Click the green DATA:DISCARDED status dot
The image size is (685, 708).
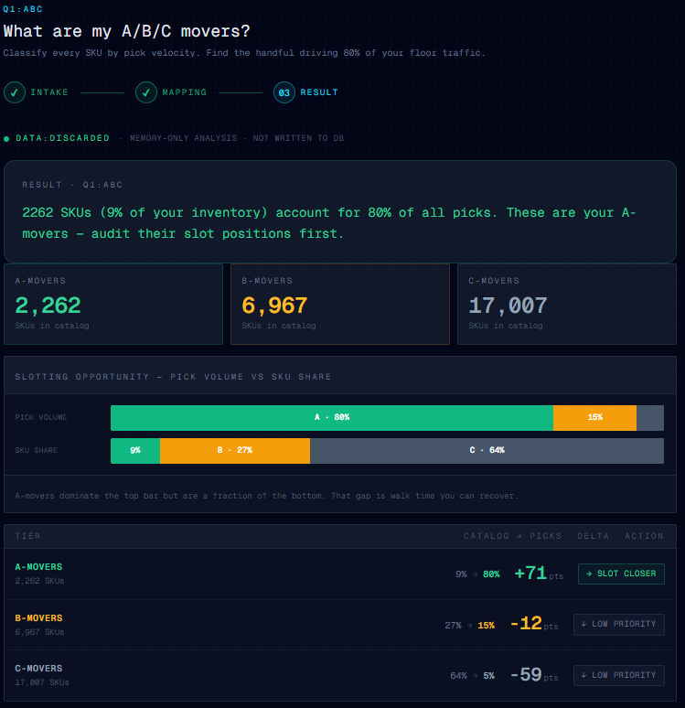6,139
